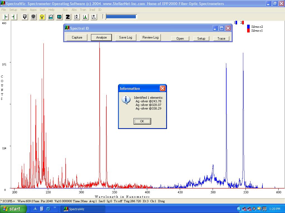Click the blue Silver-c2 legend swatch
285x213 pixels.
(248, 27)
